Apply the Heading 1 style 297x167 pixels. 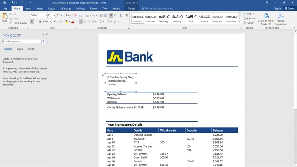click(x=164, y=19)
